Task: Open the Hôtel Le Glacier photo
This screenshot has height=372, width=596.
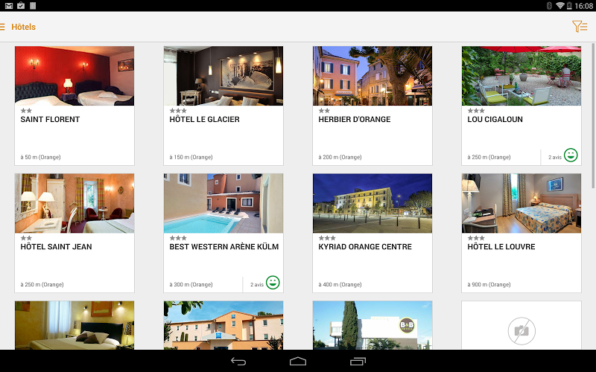Action: (x=223, y=76)
